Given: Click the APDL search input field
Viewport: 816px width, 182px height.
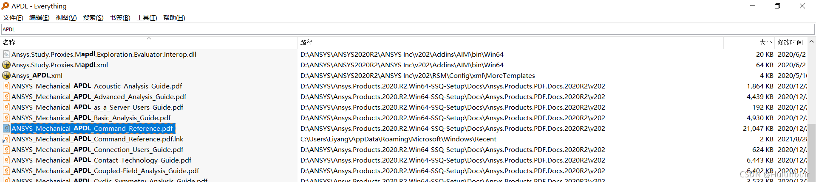Looking at the screenshot, I should (x=408, y=29).
